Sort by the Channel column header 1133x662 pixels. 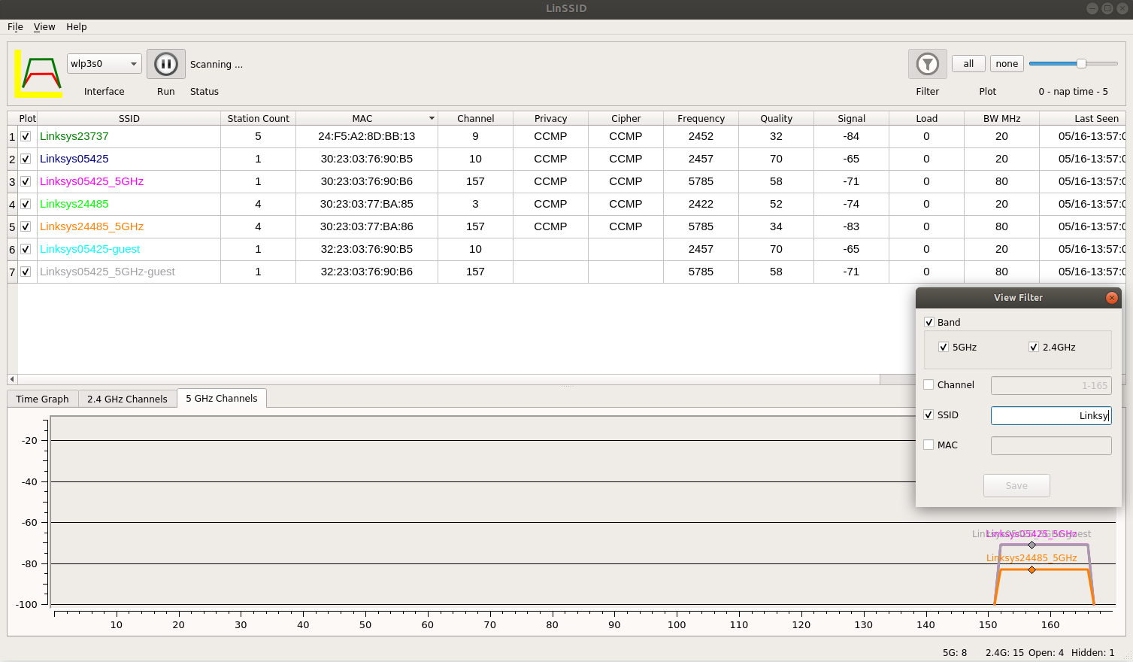pyautogui.click(x=475, y=118)
